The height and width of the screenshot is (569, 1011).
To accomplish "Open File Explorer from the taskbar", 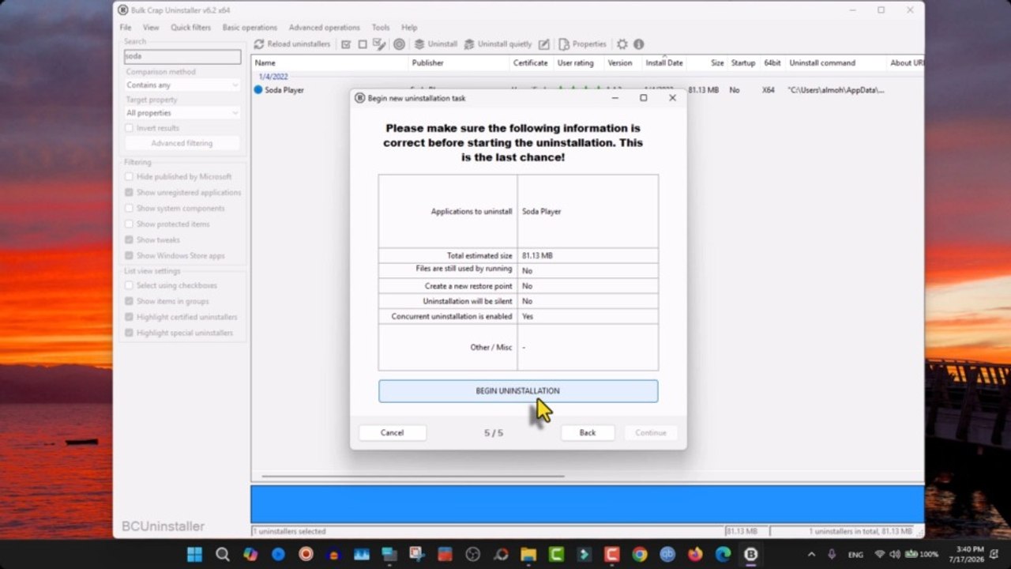I will point(528,555).
